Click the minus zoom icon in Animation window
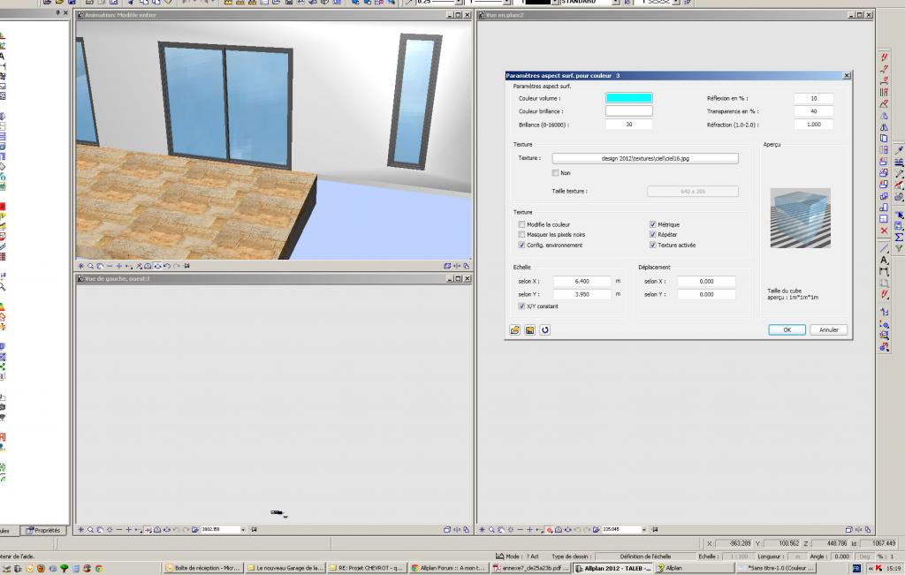Viewport: 905px width, 575px height. tap(110, 266)
